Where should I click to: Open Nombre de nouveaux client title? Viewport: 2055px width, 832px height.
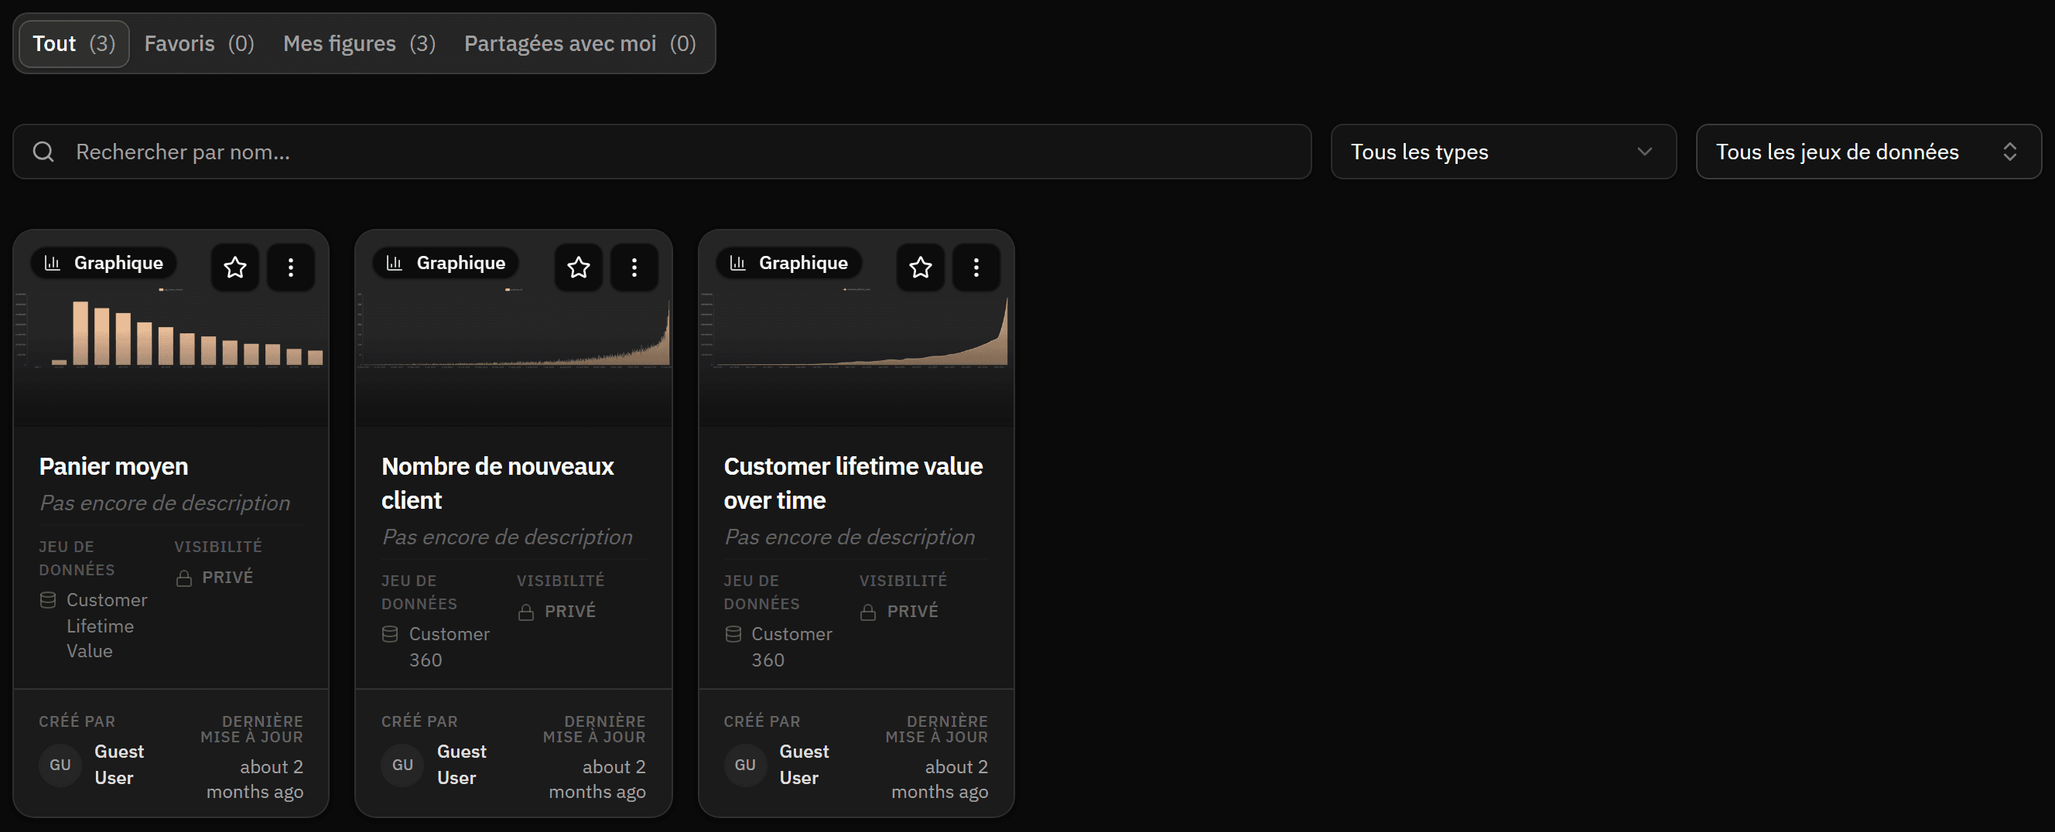coord(498,483)
